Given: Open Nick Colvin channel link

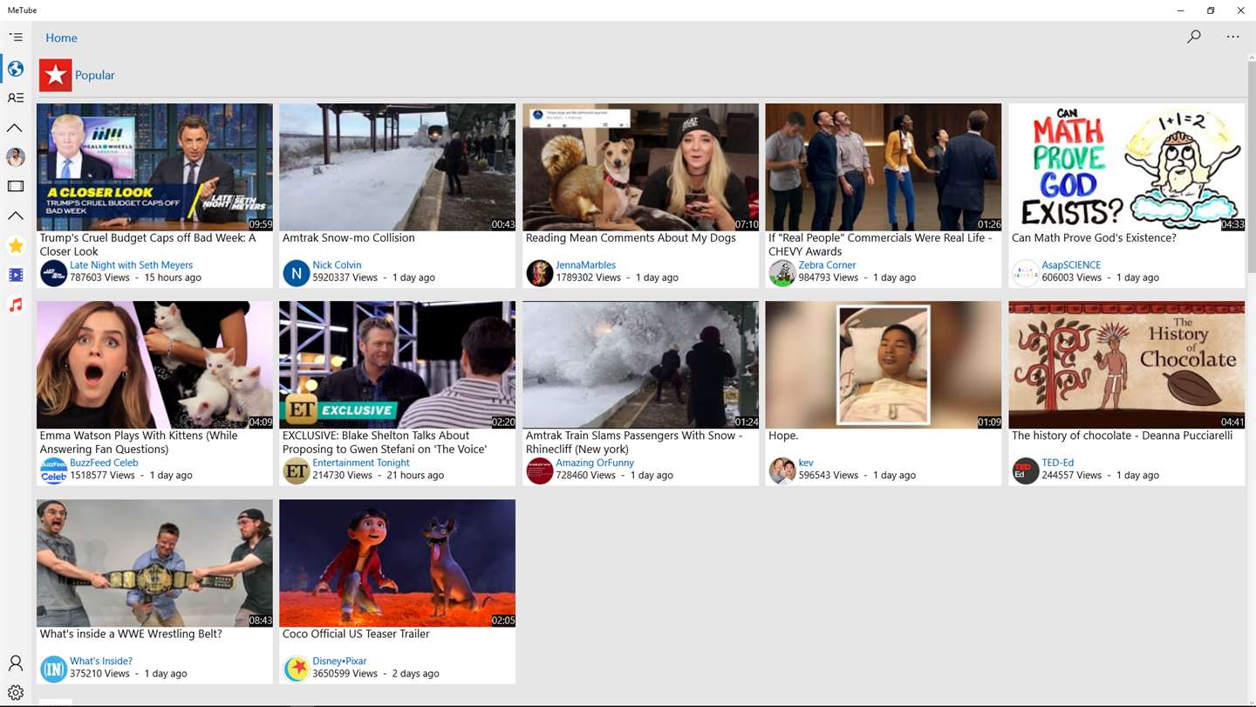Looking at the screenshot, I should tap(337, 264).
